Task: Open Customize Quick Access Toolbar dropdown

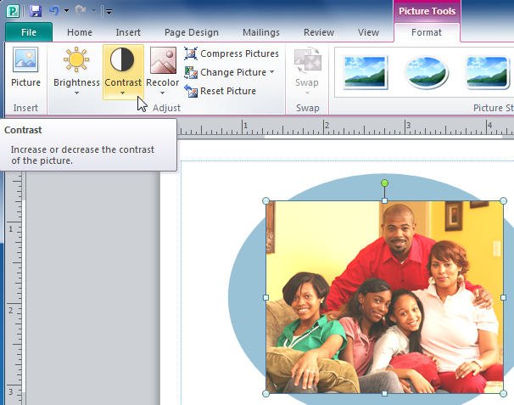Action: coord(109,12)
